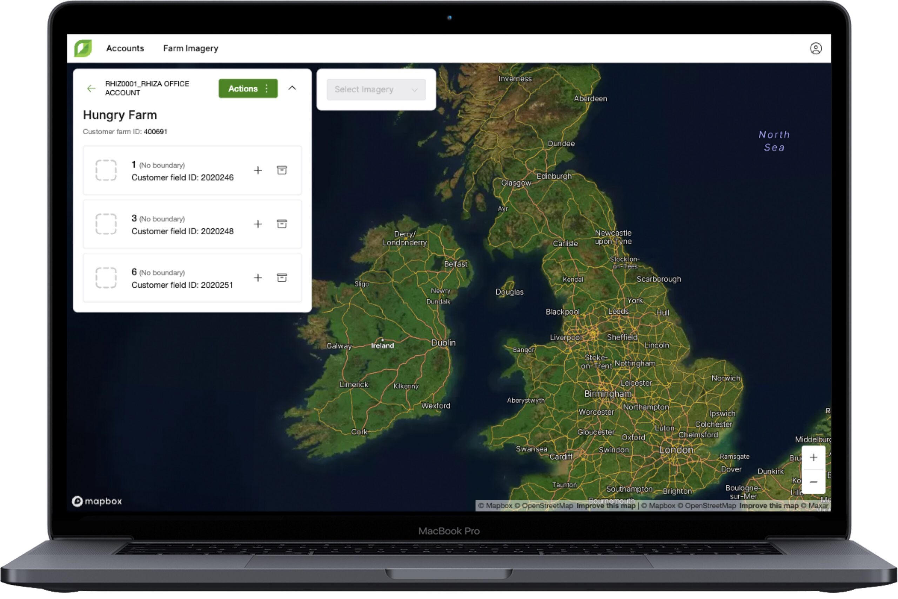Archive field 1 with ID 2020246
Image resolution: width=898 pixels, height=599 pixels.
(282, 170)
